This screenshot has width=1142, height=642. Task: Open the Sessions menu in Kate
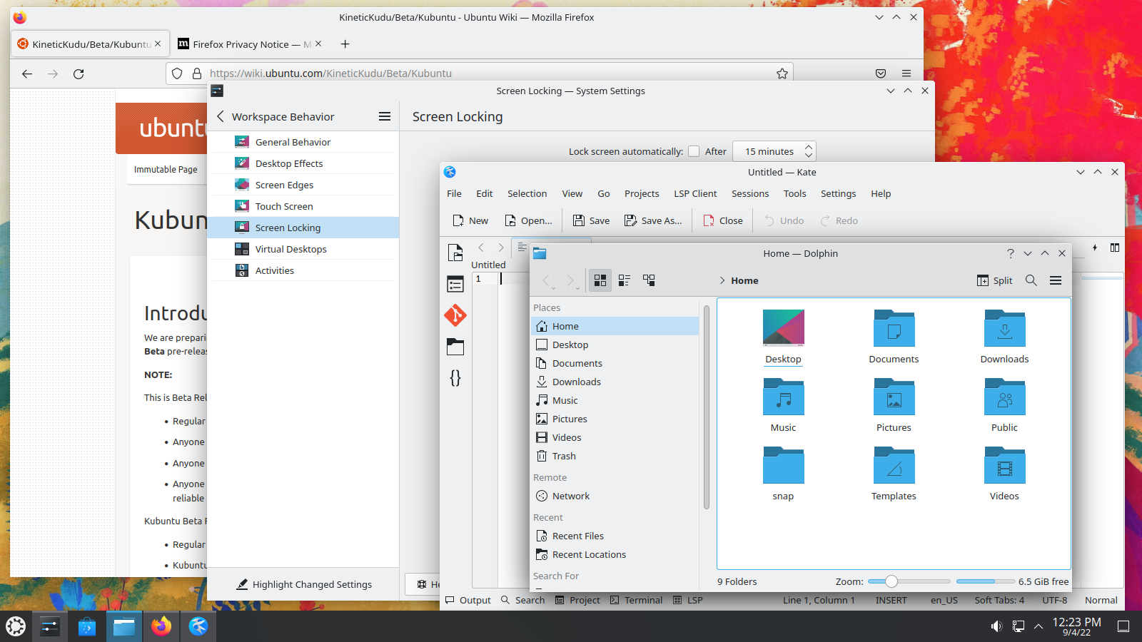tap(749, 193)
